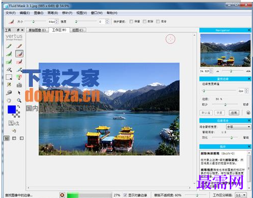
Task: Click the 应用 apply button
Action: click(234, 113)
